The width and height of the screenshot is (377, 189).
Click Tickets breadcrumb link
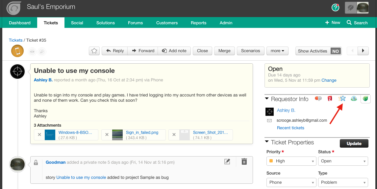click(16, 40)
